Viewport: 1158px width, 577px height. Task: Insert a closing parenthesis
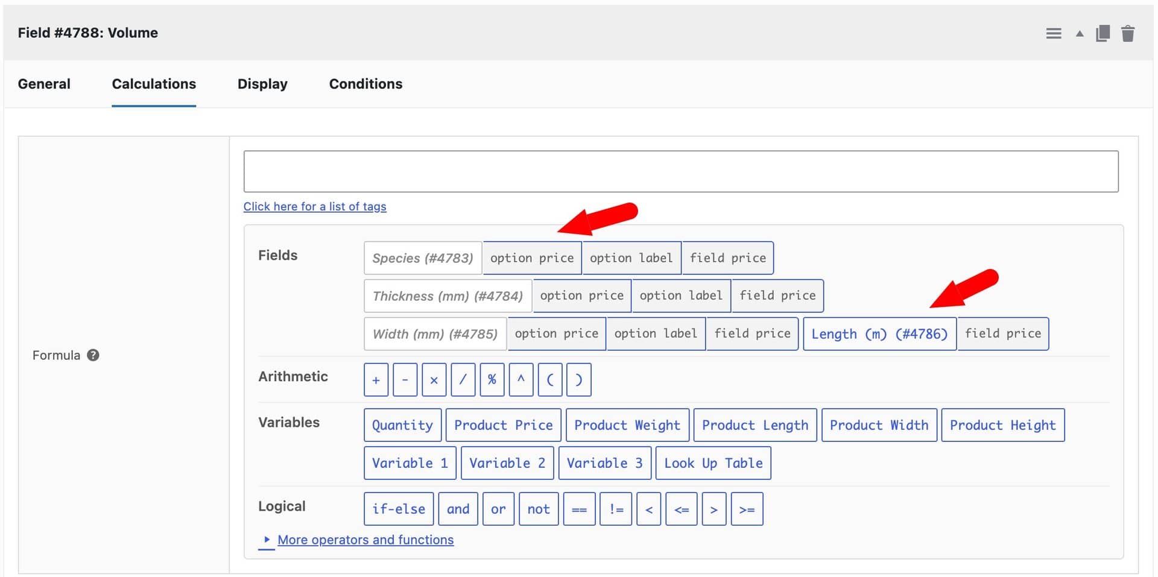coord(579,380)
